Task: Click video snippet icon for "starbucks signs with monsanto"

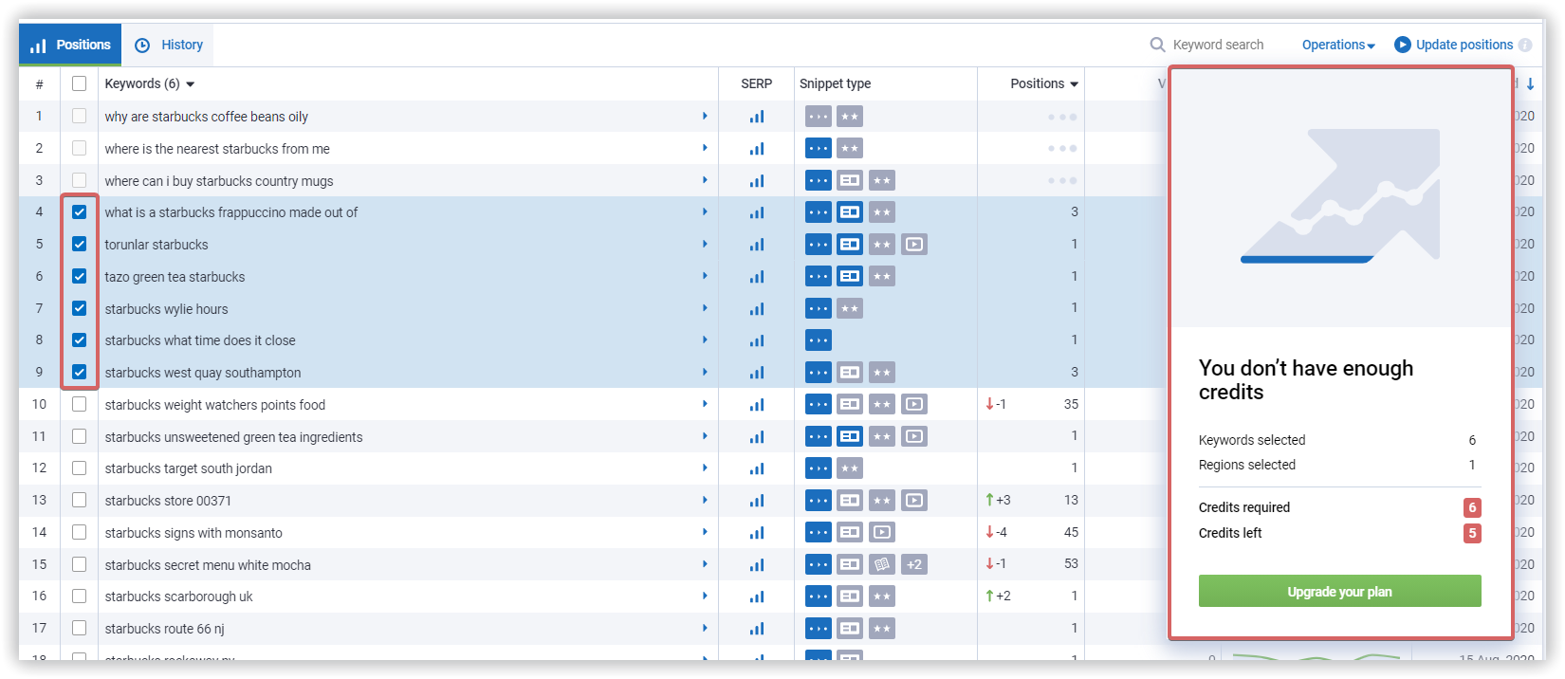Action: pos(882,532)
